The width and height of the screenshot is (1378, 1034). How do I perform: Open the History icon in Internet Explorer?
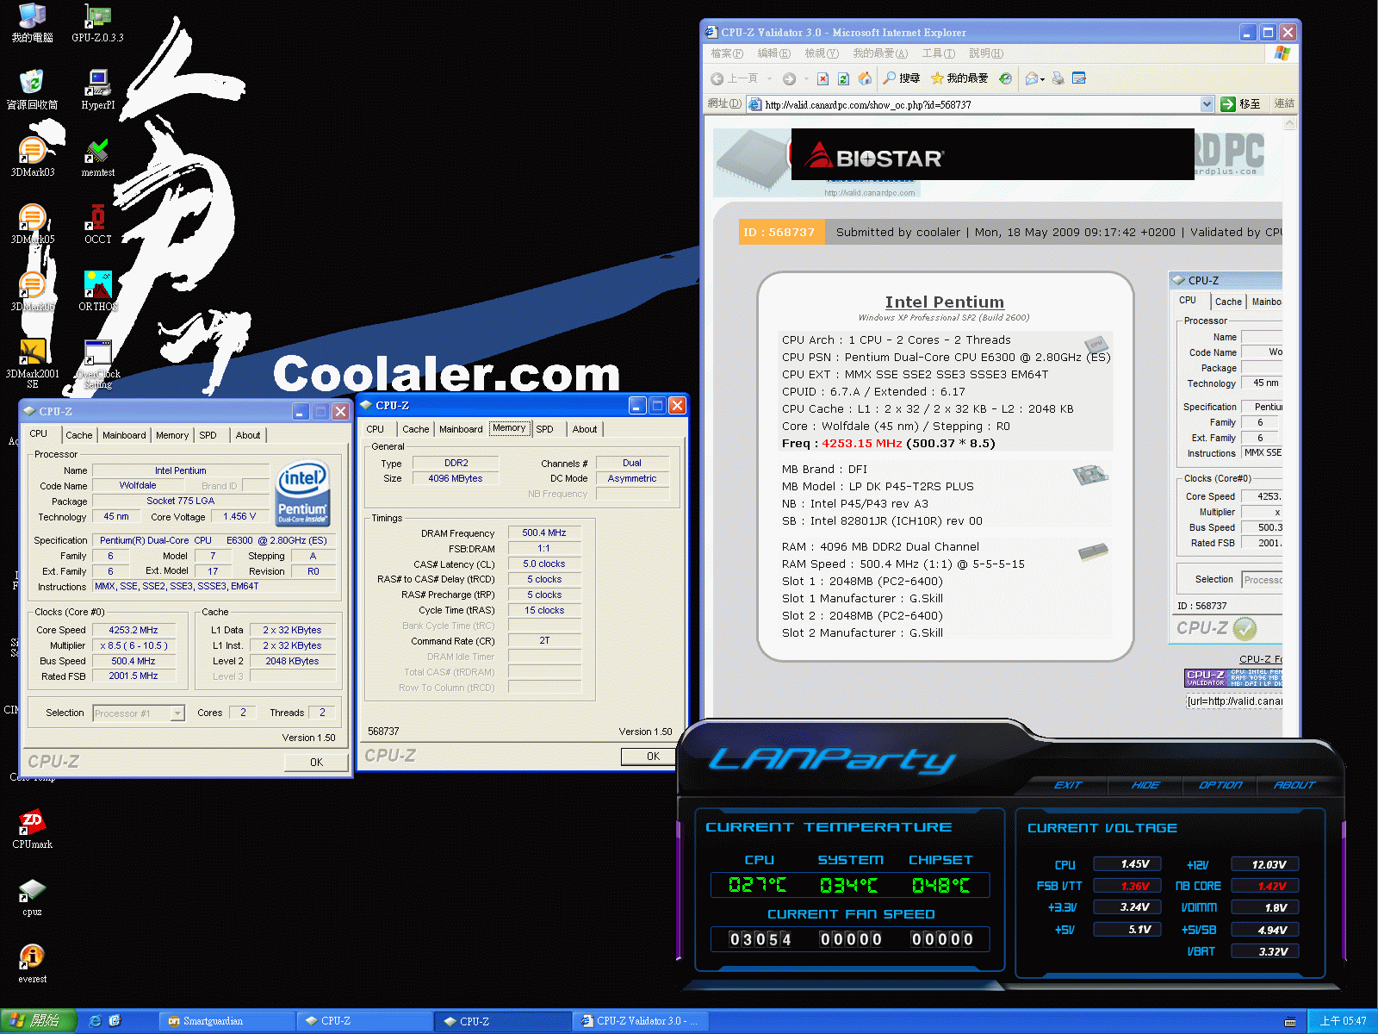[1005, 78]
